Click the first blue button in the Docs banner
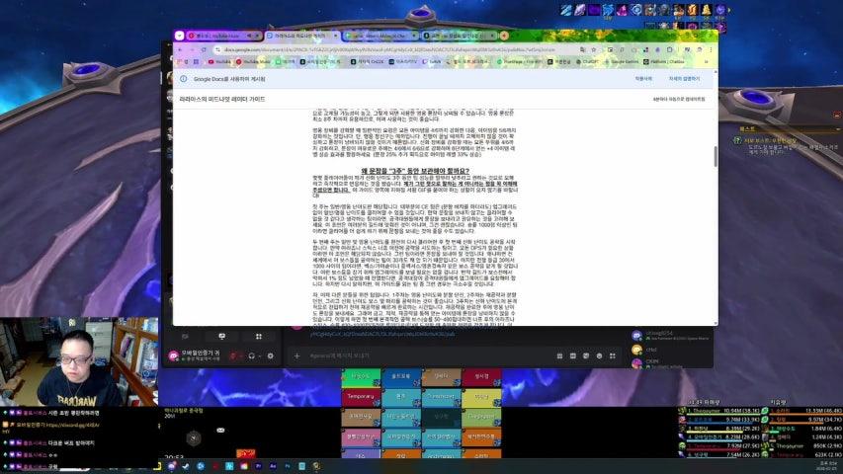843x474 pixels. (x=643, y=79)
